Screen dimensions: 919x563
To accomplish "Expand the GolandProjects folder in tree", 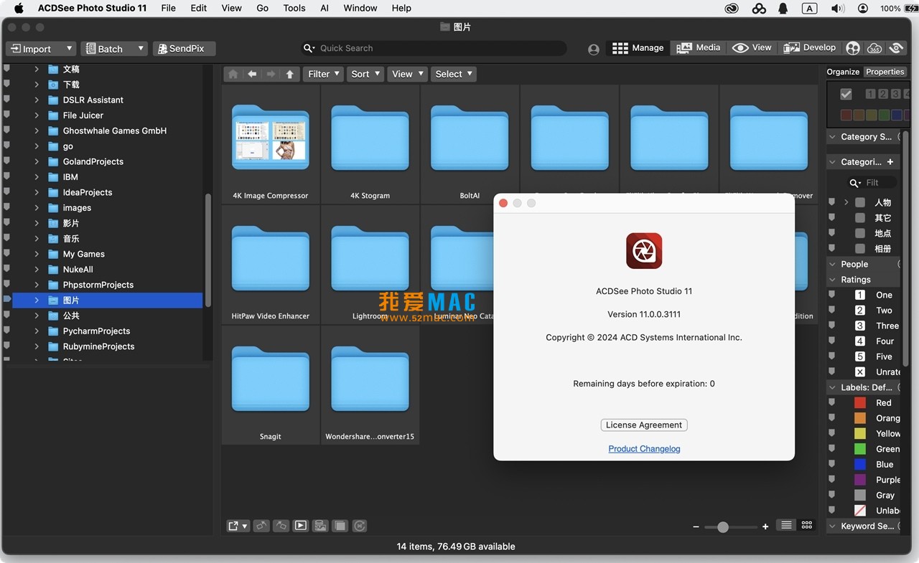I will click(37, 161).
